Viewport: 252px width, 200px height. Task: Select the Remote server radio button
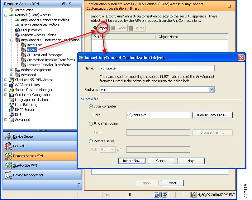(91, 141)
